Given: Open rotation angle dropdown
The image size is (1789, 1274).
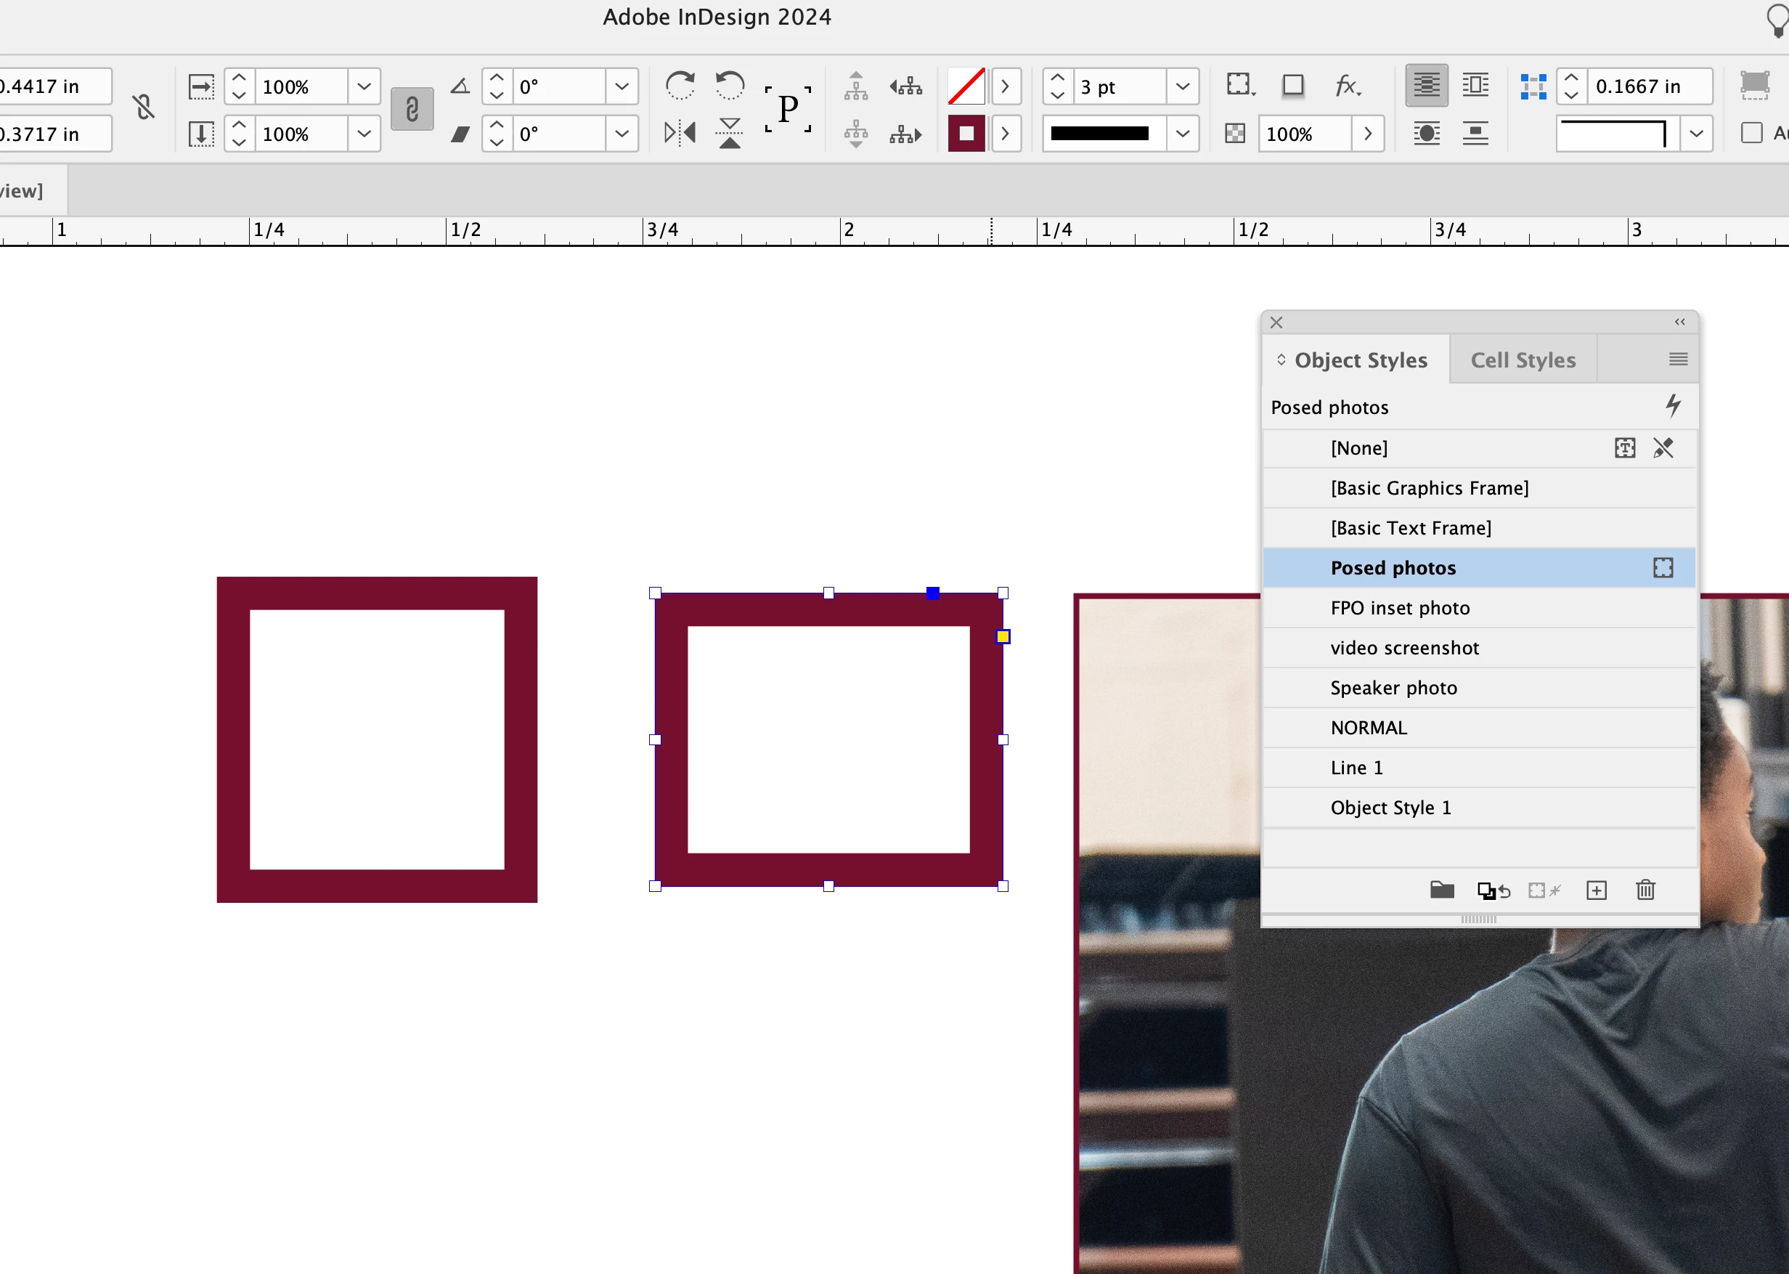Looking at the screenshot, I should click(622, 86).
